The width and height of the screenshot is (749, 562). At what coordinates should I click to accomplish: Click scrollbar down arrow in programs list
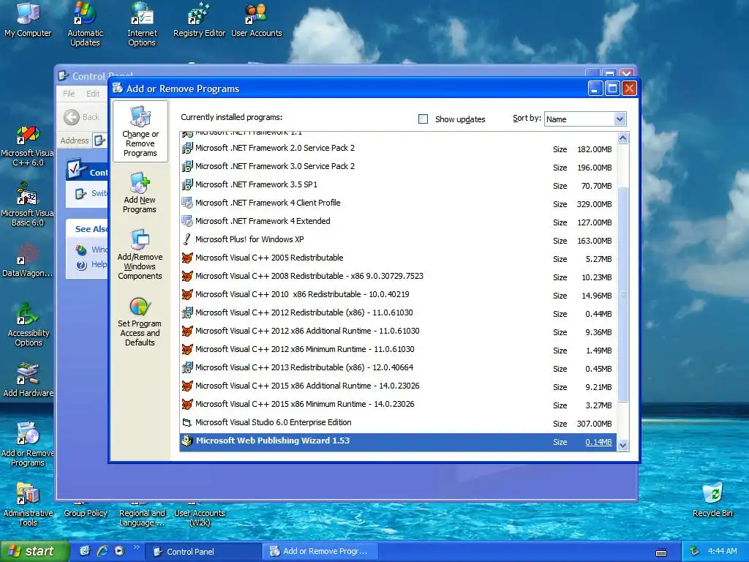[x=622, y=446]
